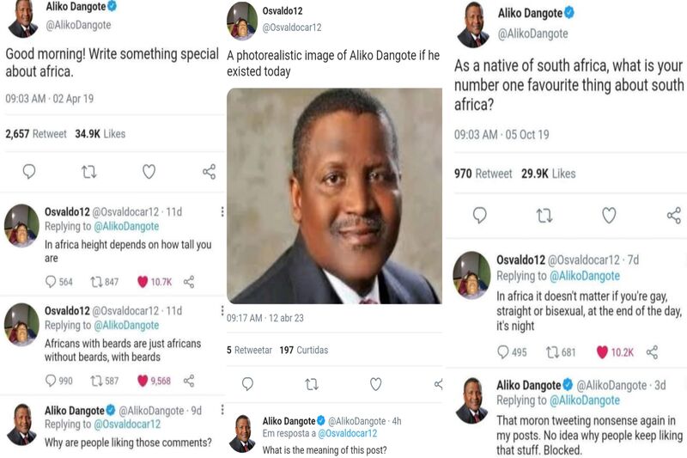Open more options on 'height depends' reply
Image resolution: width=687 pixels, height=458 pixels.
(x=222, y=212)
